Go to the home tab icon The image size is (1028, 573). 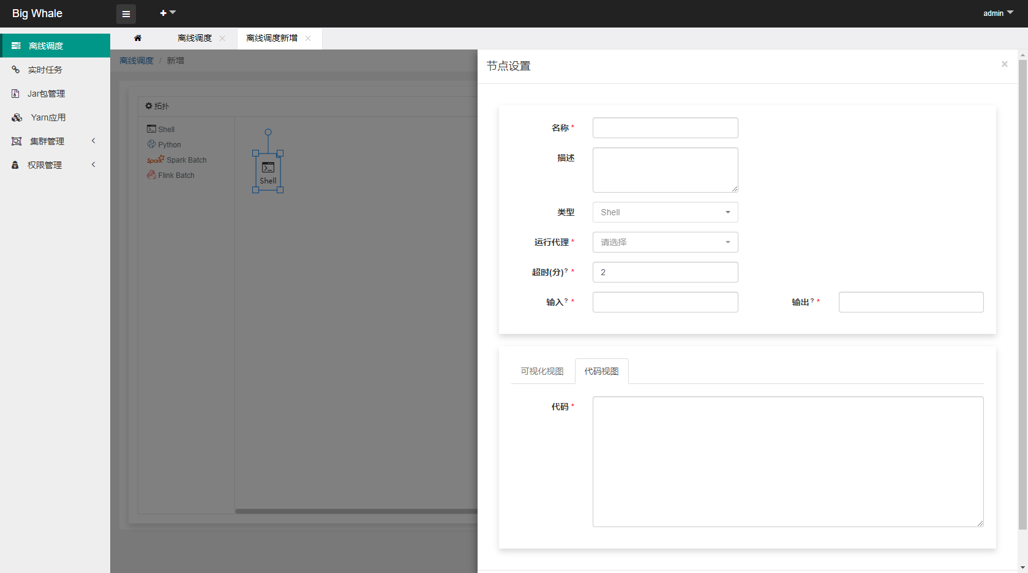138,38
